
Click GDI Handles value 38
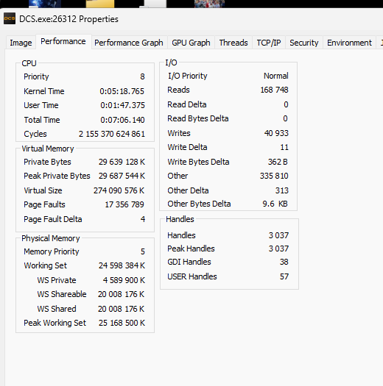click(x=284, y=262)
